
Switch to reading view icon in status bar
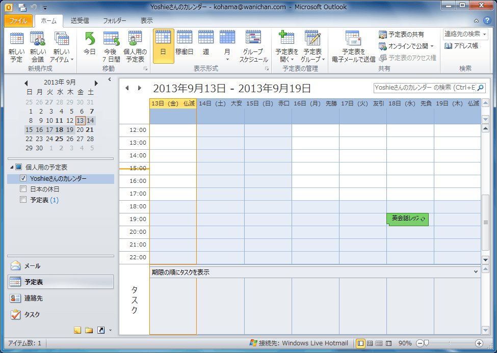pyautogui.click(x=389, y=343)
